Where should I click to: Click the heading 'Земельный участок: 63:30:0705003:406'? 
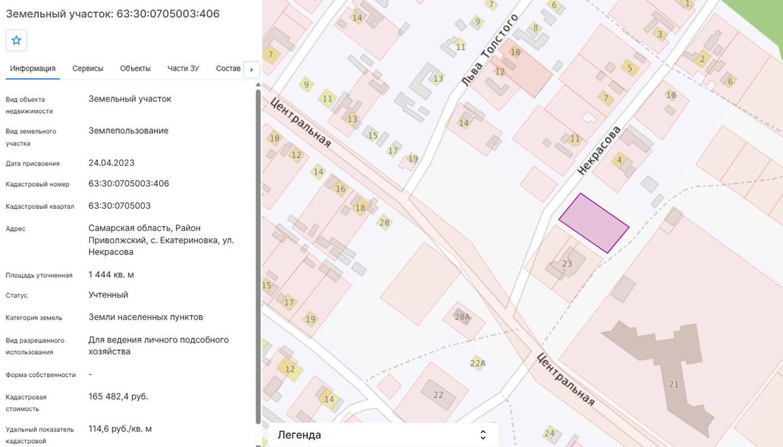pos(113,14)
